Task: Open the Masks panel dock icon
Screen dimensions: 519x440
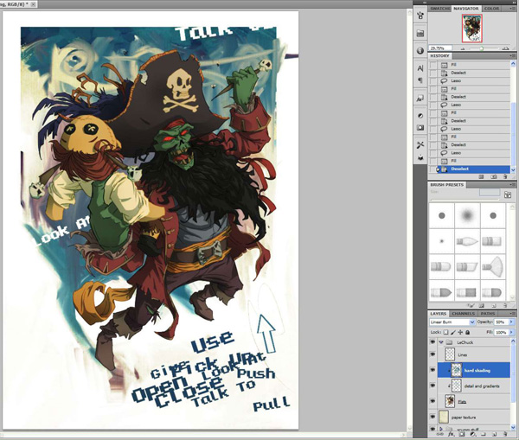Action: pyautogui.click(x=420, y=127)
